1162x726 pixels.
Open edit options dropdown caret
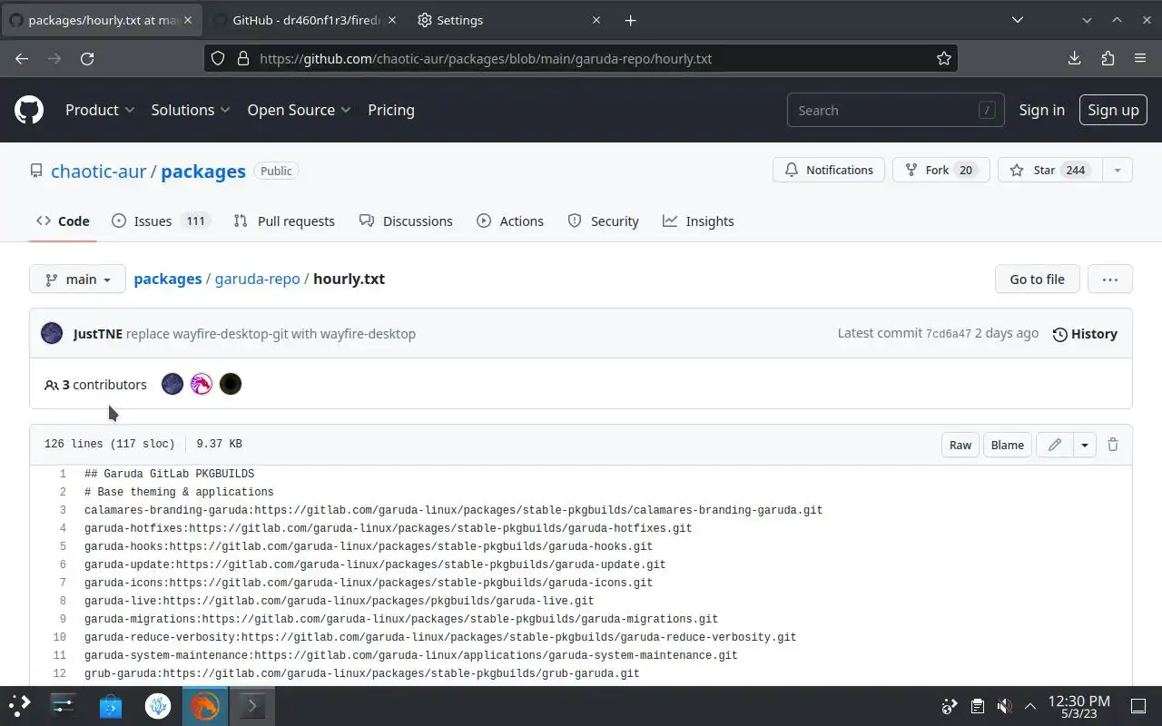point(1085,445)
